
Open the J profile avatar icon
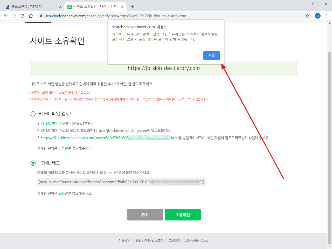318,16
